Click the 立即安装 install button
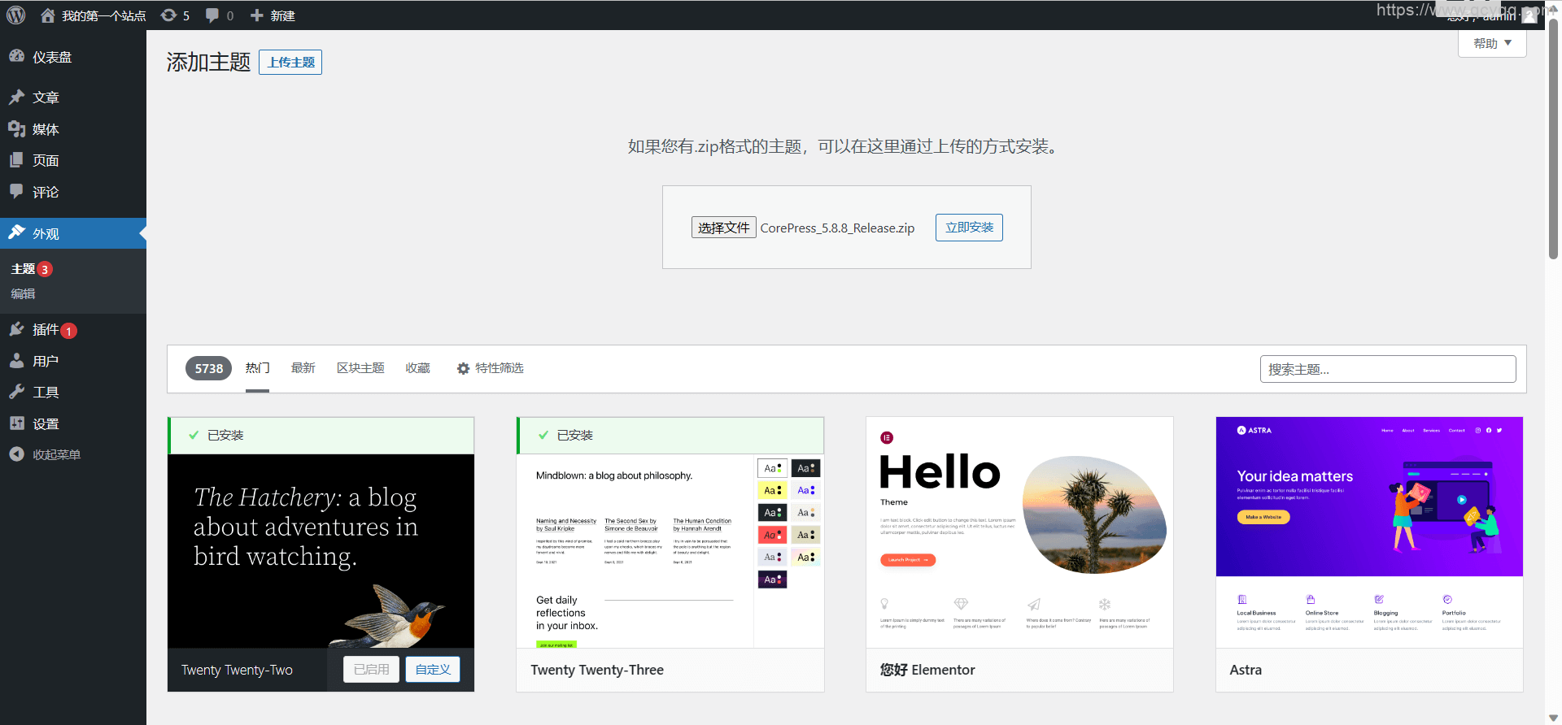This screenshot has width=1562, height=725. pyautogui.click(x=969, y=228)
